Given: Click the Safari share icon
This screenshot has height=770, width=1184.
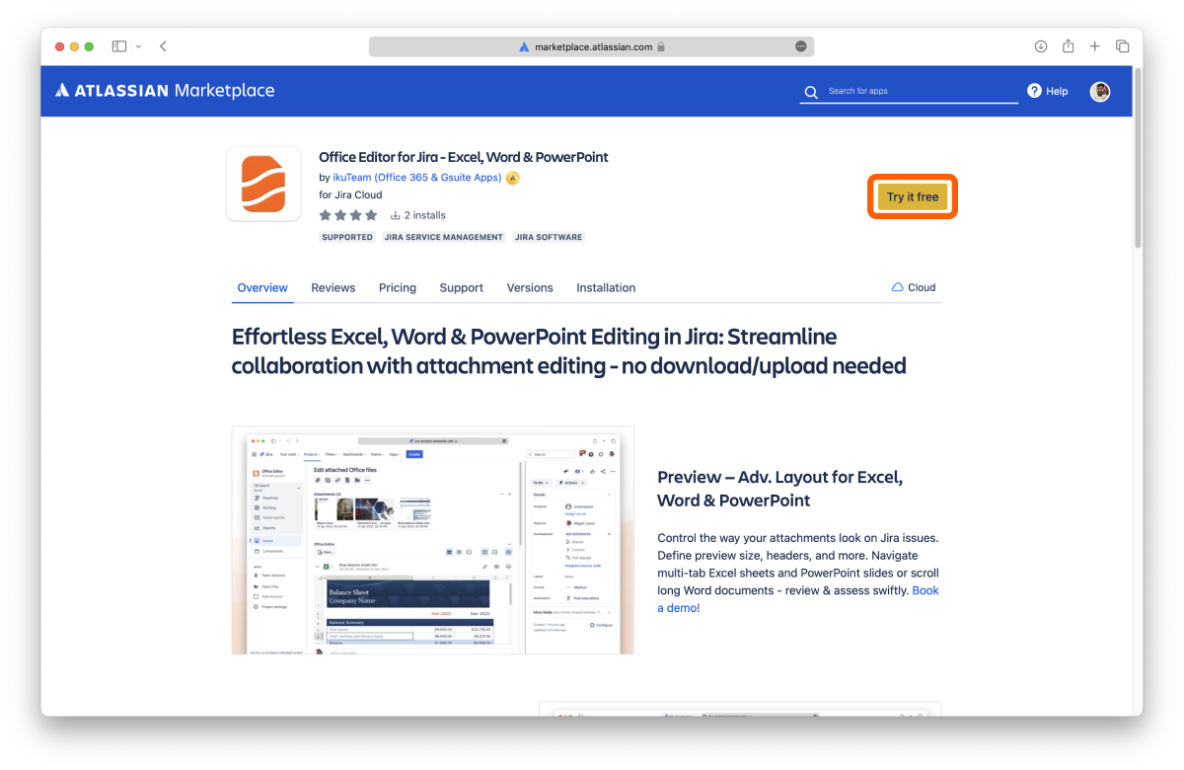Looking at the screenshot, I should click(x=1069, y=46).
